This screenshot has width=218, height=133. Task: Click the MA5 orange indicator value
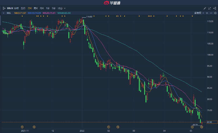tap(20, 13)
